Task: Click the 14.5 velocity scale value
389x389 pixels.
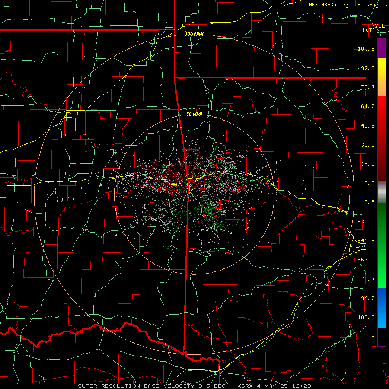Action: tap(368, 164)
